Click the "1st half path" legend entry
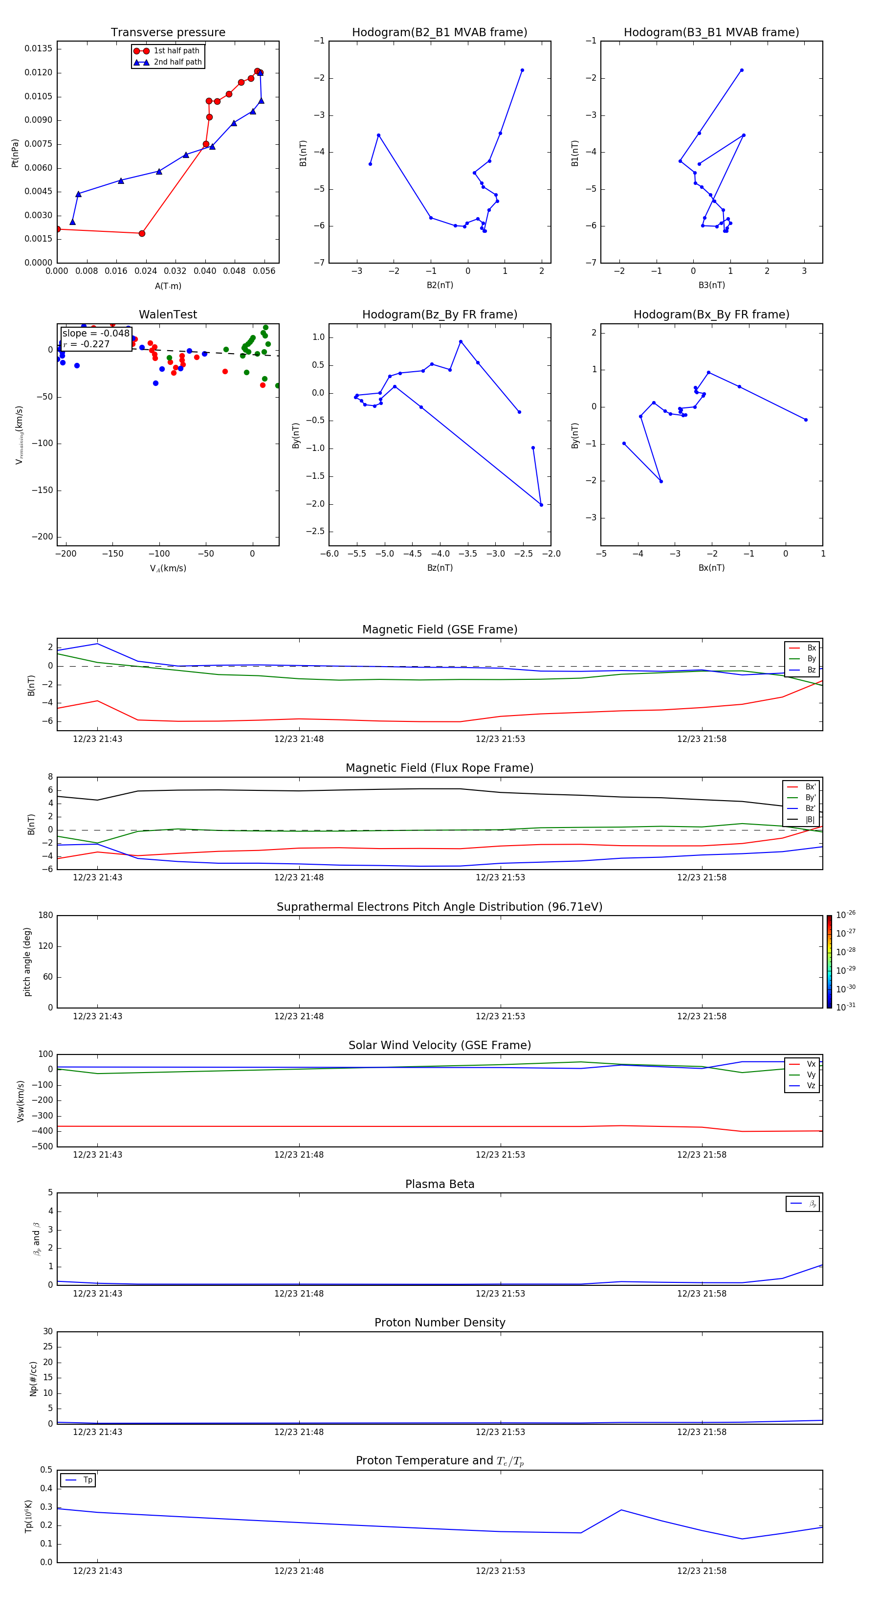The image size is (880, 1614). point(167,51)
